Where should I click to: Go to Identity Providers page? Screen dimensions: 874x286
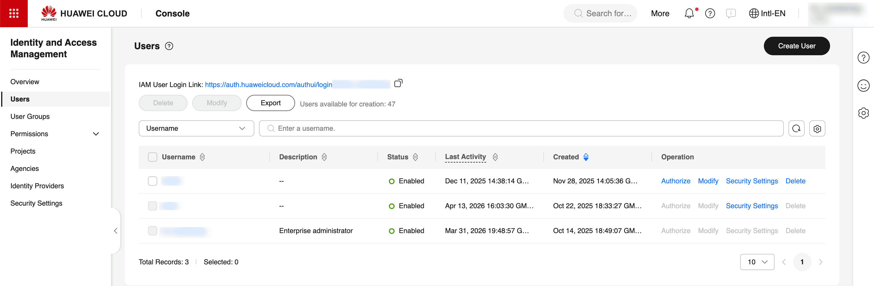coord(37,186)
